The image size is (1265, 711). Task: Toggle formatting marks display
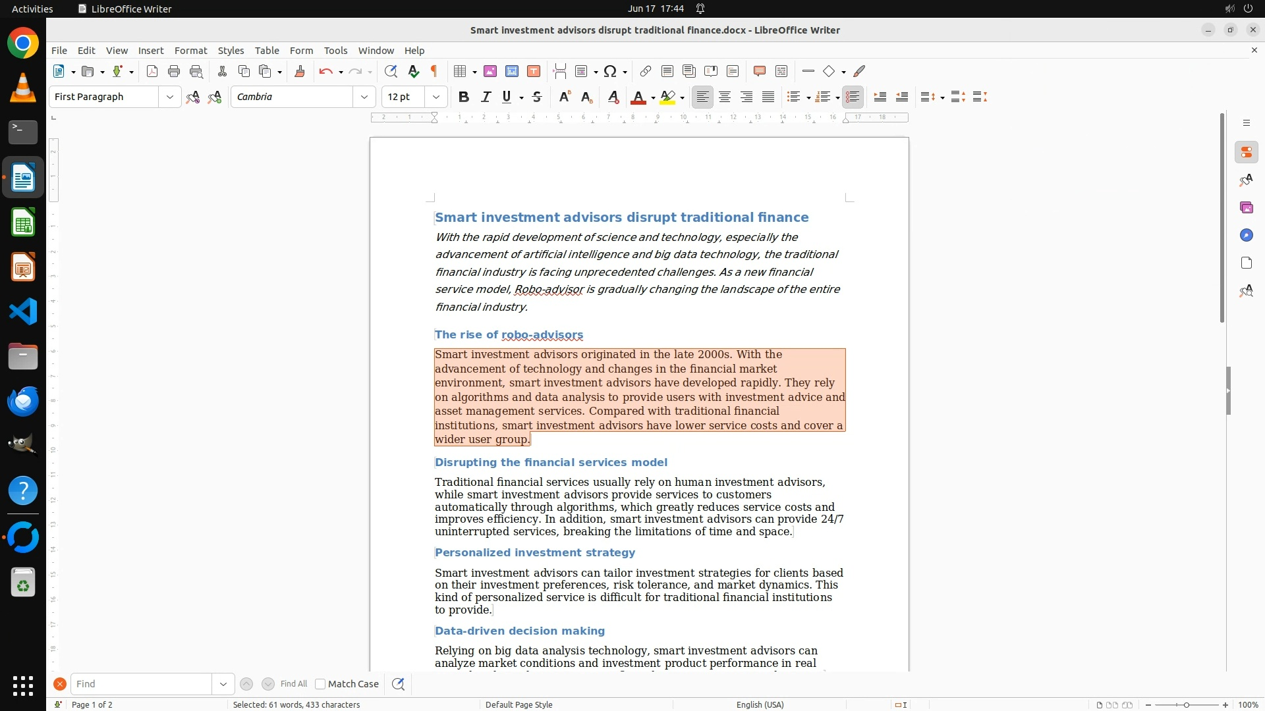tap(434, 71)
